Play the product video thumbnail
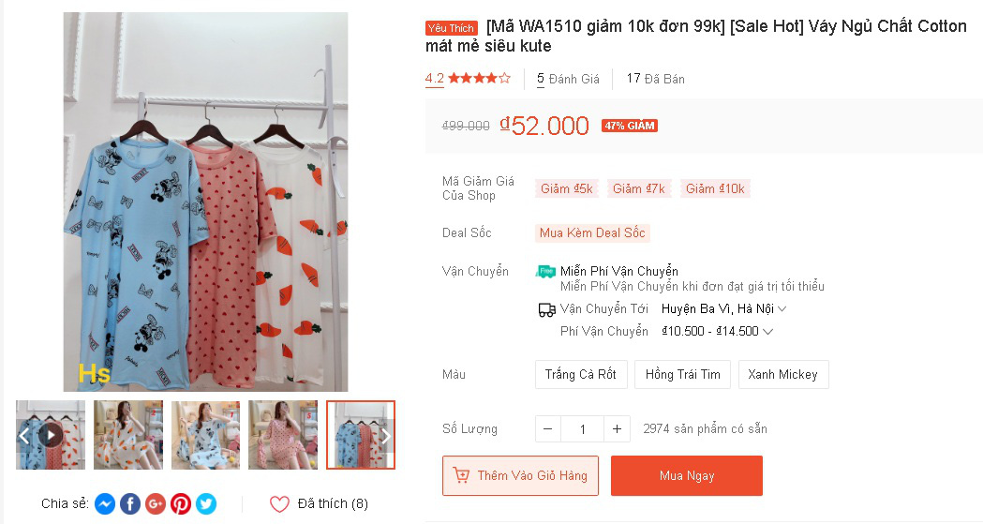 pos(51,435)
